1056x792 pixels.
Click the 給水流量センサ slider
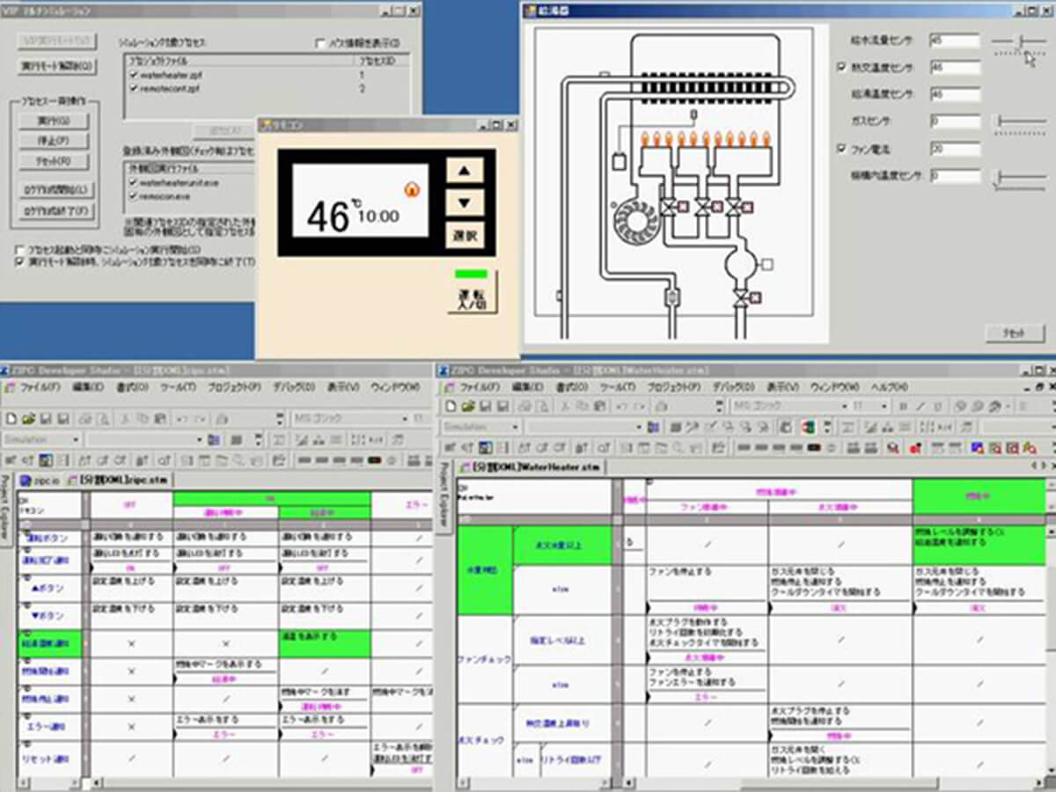pos(1019,41)
